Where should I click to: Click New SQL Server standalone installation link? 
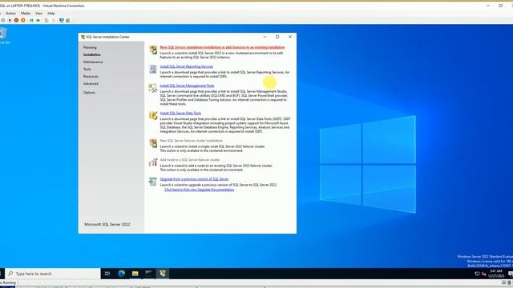click(x=222, y=47)
